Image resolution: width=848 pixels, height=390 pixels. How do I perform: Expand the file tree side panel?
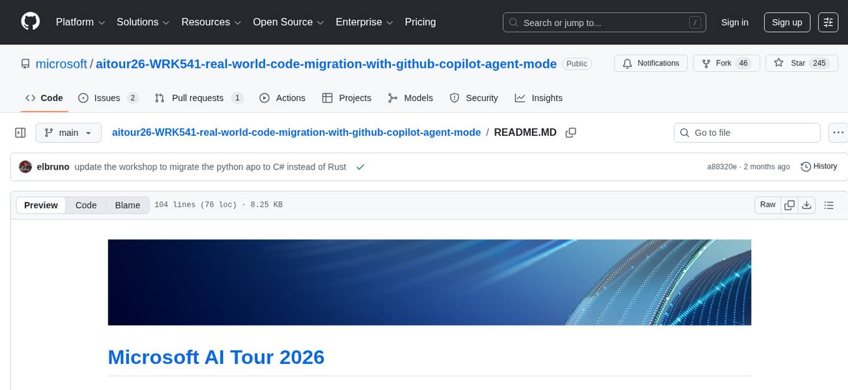coord(20,132)
